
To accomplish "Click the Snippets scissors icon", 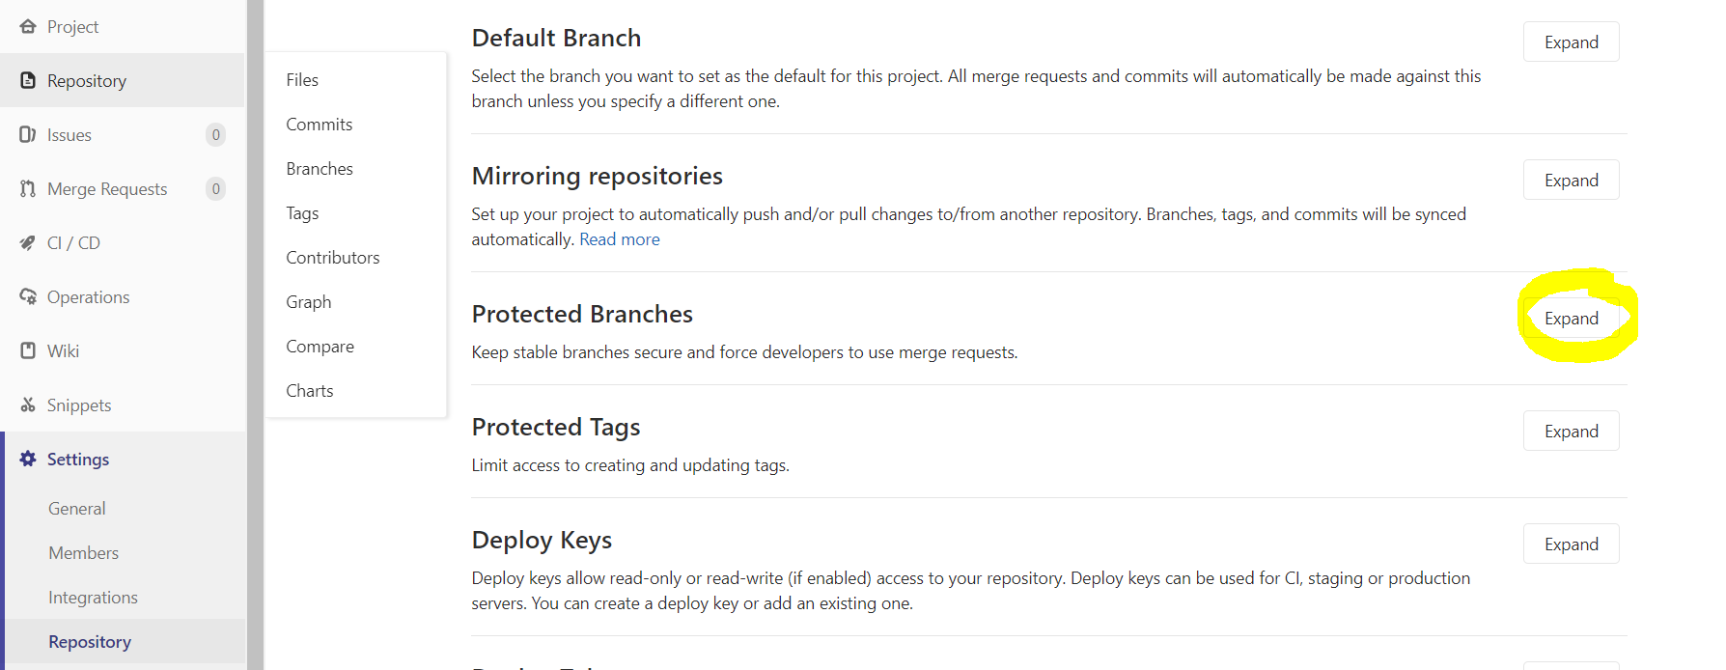I will point(28,405).
